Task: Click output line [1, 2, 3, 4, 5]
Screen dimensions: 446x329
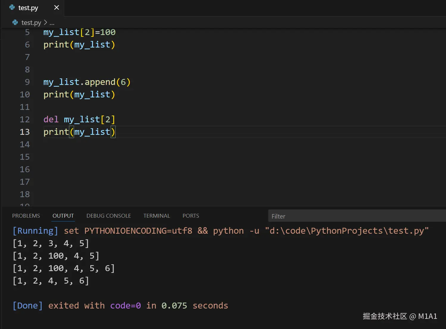Action: click(51, 243)
